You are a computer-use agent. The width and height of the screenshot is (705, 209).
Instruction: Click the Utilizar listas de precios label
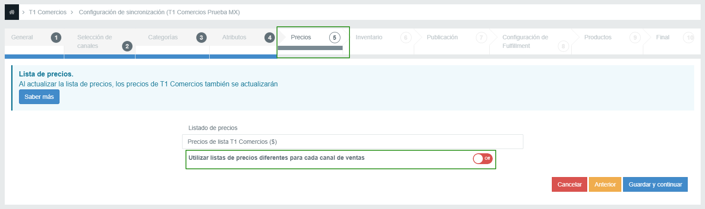click(277, 158)
